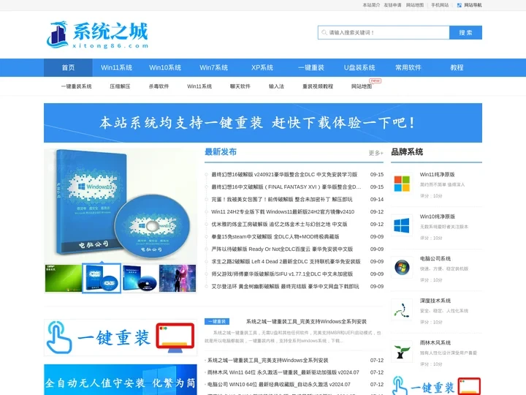Click the blue 一键重装 promo banner
Viewport: 526px width, 395px height.
pos(263,123)
